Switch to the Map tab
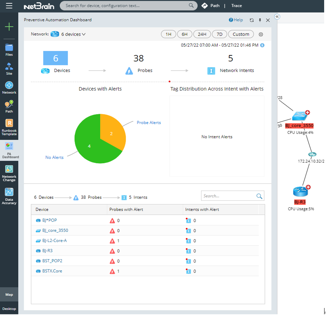Viewport: 326px width, 315px height. pyautogui.click(x=9, y=294)
